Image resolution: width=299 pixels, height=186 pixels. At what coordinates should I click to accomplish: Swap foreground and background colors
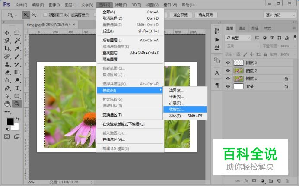click(18, 119)
